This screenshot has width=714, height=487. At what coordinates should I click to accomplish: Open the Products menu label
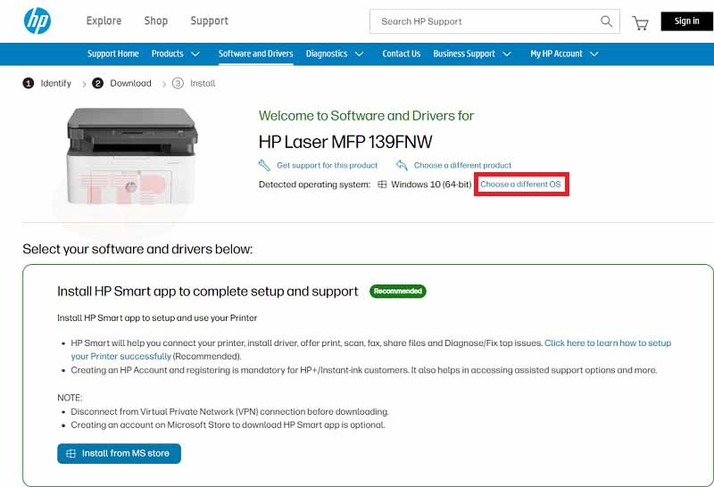[167, 54]
